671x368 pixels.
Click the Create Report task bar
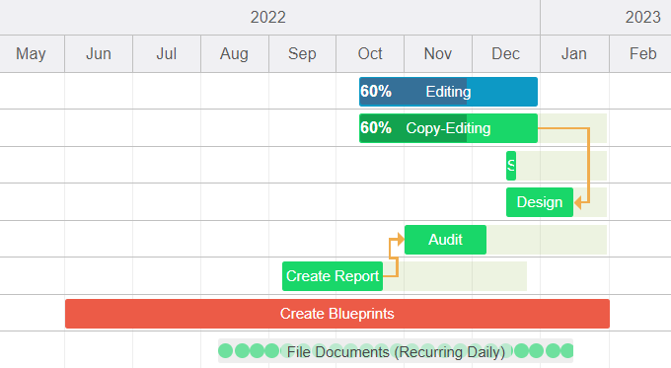pos(333,276)
